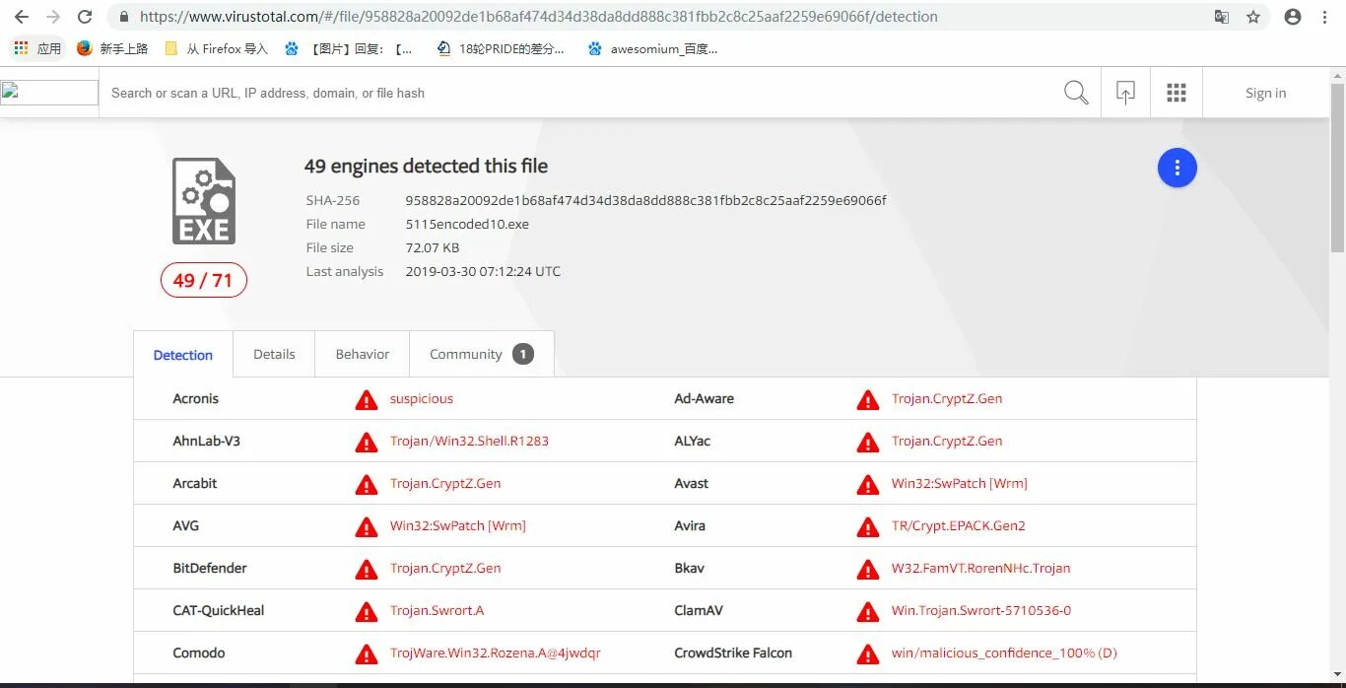Click the warning icon in ClamAV row
Image resolution: width=1346 pixels, height=688 pixels.
pyautogui.click(x=868, y=611)
